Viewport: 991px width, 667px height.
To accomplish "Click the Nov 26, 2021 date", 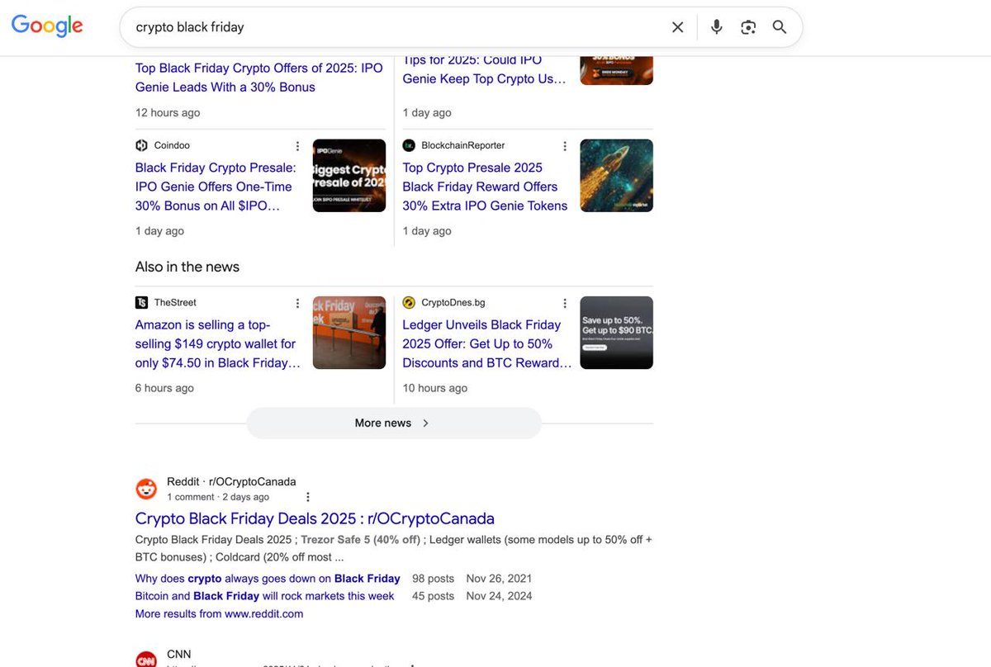I will [x=499, y=579].
